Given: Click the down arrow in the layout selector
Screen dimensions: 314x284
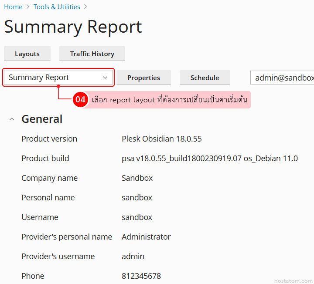Looking at the screenshot, I should point(105,78).
